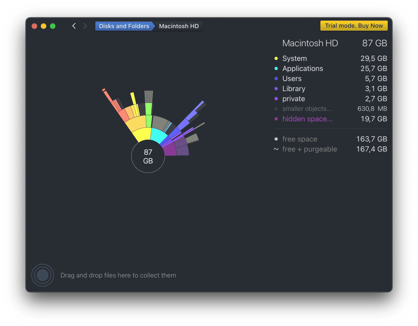The image size is (418, 326).
Task: Click the 87 GB center circle
Action: pyautogui.click(x=148, y=156)
